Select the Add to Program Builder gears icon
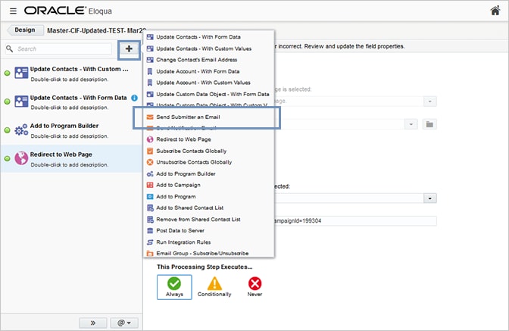 [x=21, y=130]
